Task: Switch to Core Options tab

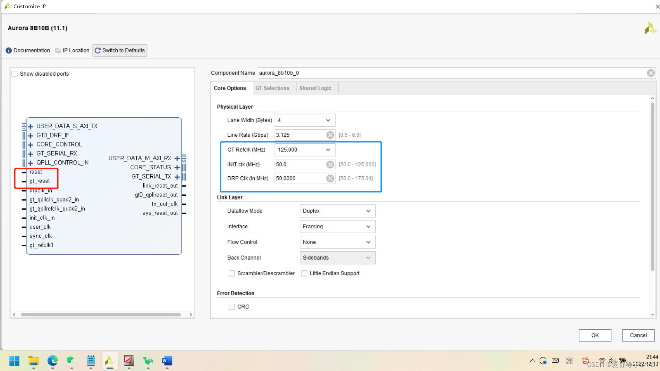Action: [x=230, y=88]
